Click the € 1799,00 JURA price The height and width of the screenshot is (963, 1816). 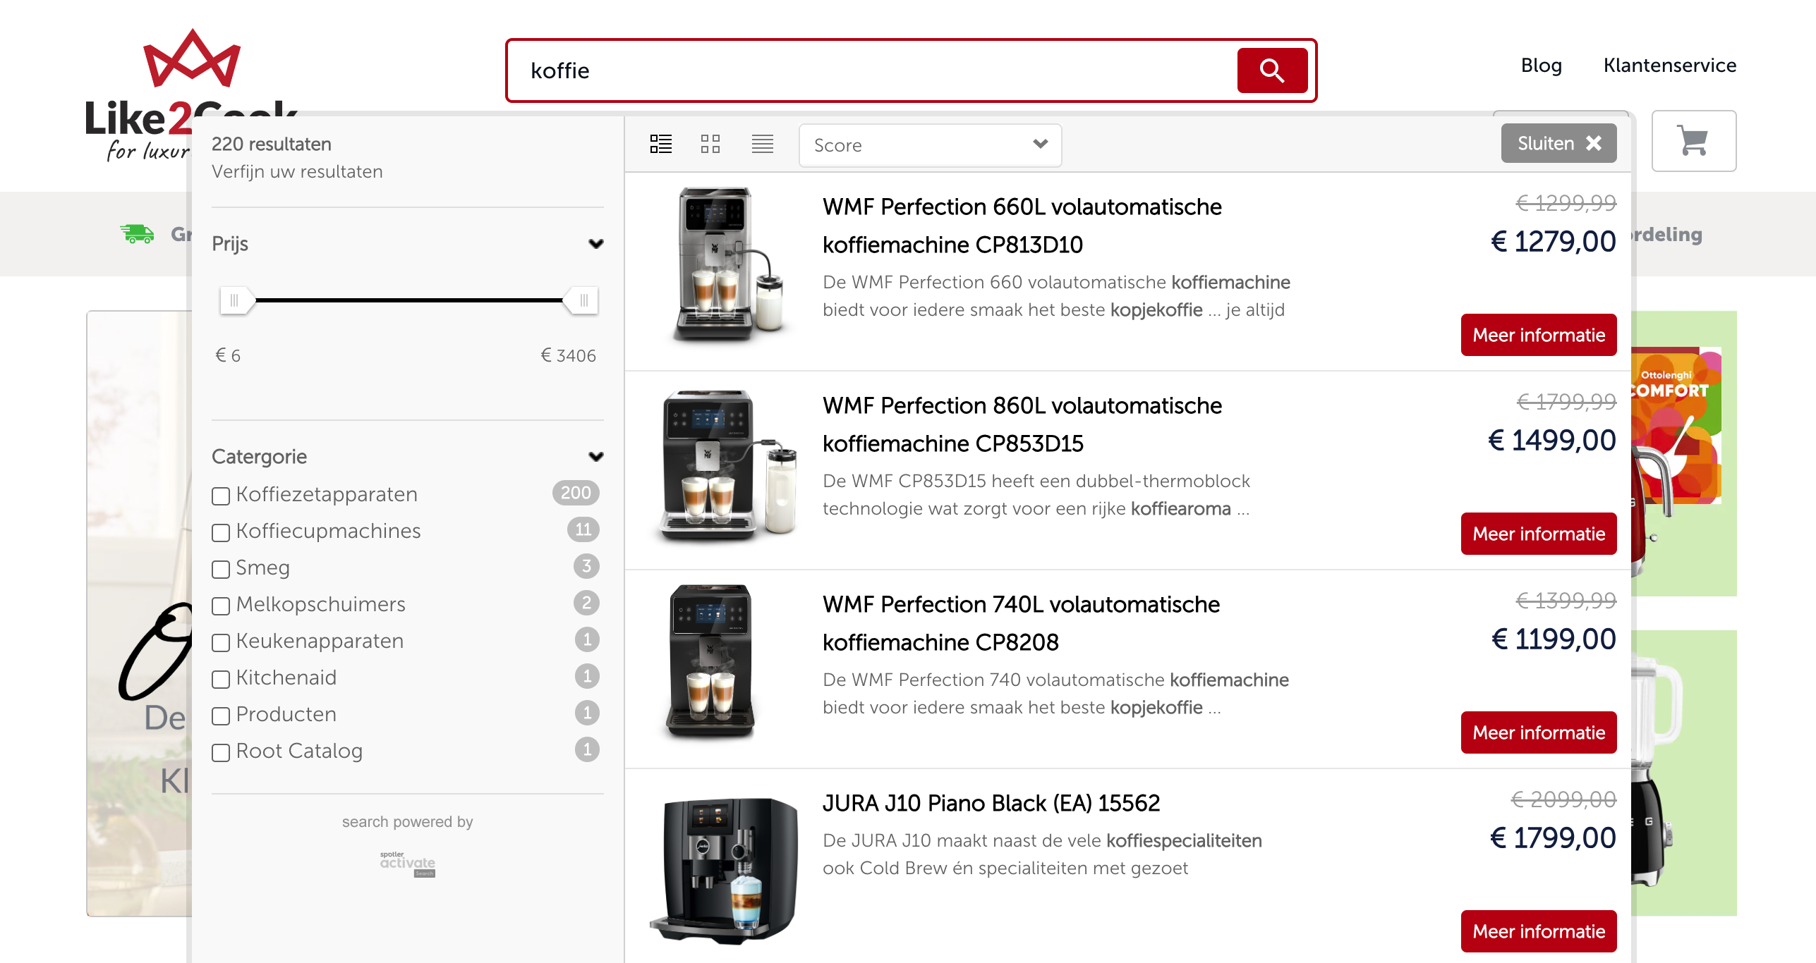point(1552,838)
